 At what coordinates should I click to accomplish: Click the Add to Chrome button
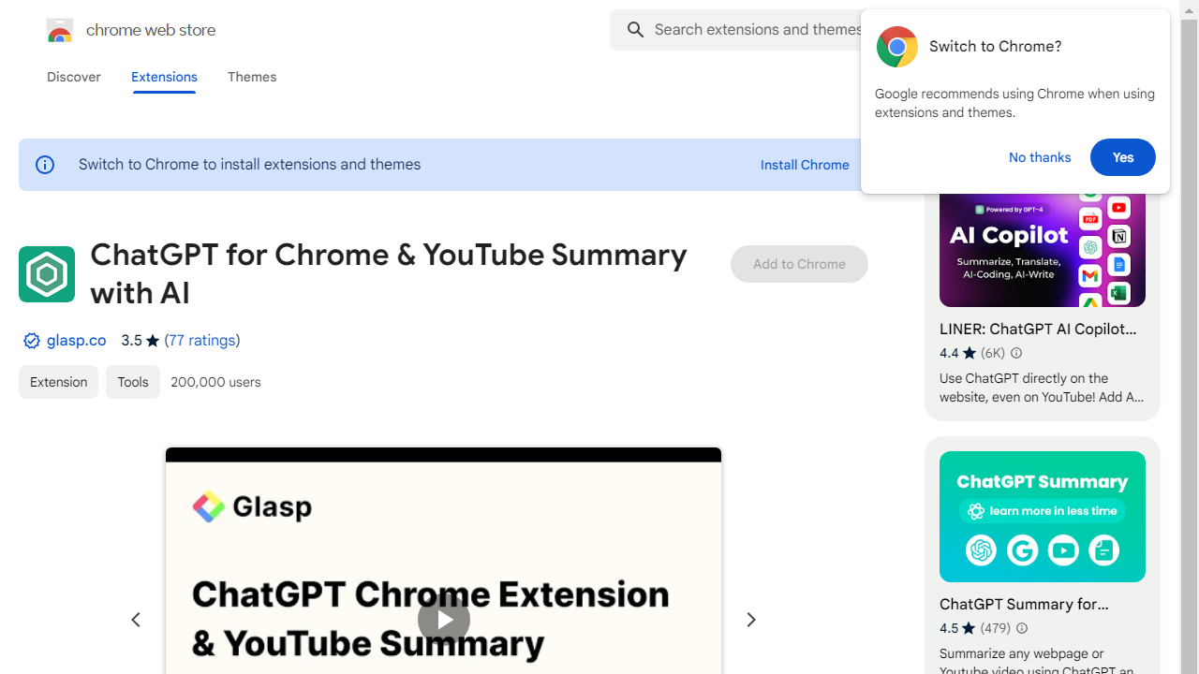[x=799, y=264]
